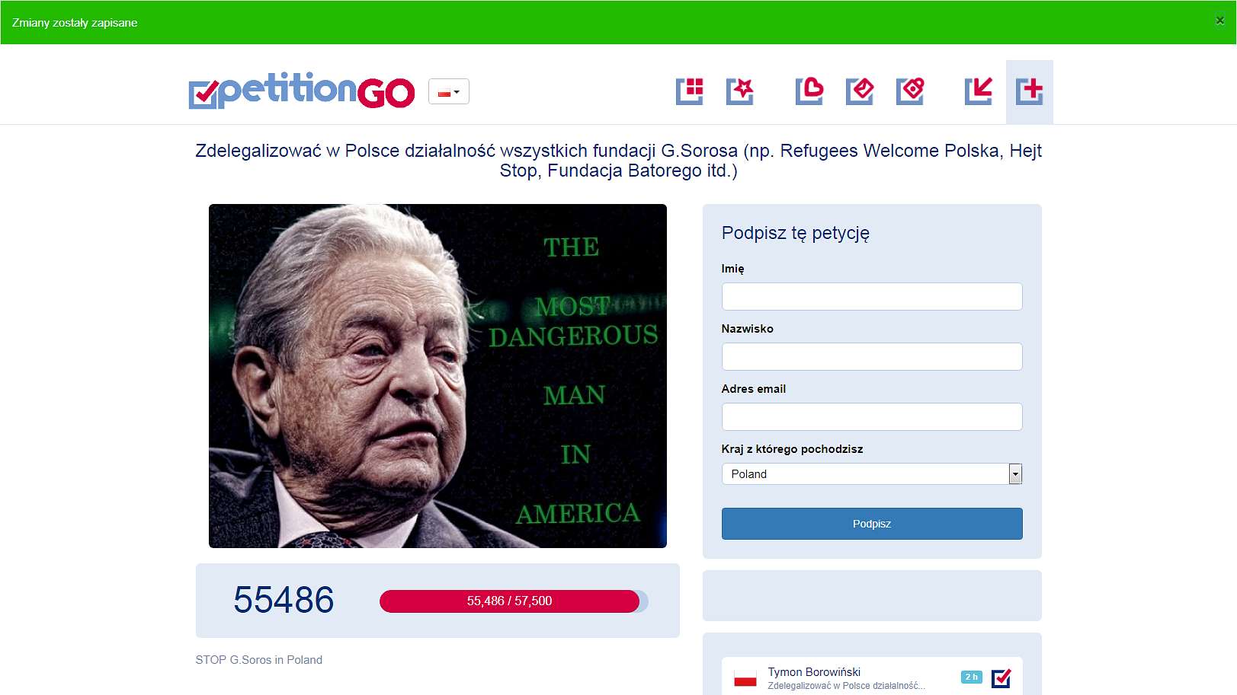This screenshot has height=695, width=1237.
Task: Open Tymon Borowiński signature entry
Action: (872, 677)
